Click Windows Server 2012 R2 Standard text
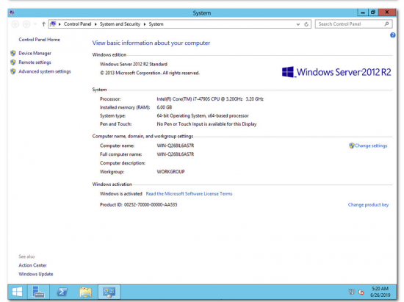The width and height of the screenshot is (404, 302). coord(134,64)
